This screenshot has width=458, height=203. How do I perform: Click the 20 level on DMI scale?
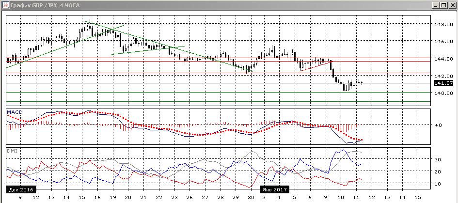(438, 172)
